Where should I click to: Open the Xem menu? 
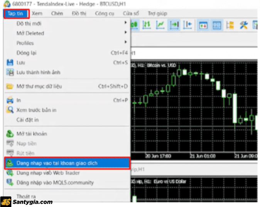click(37, 14)
